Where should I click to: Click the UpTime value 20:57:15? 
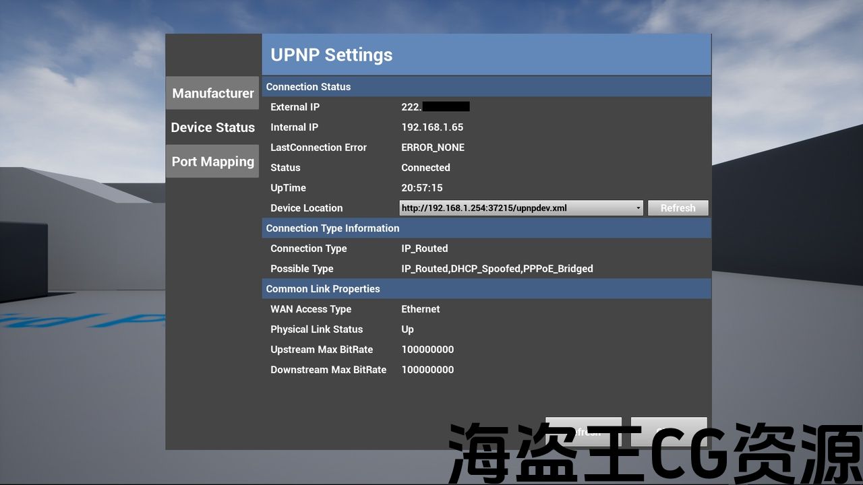[422, 188]
